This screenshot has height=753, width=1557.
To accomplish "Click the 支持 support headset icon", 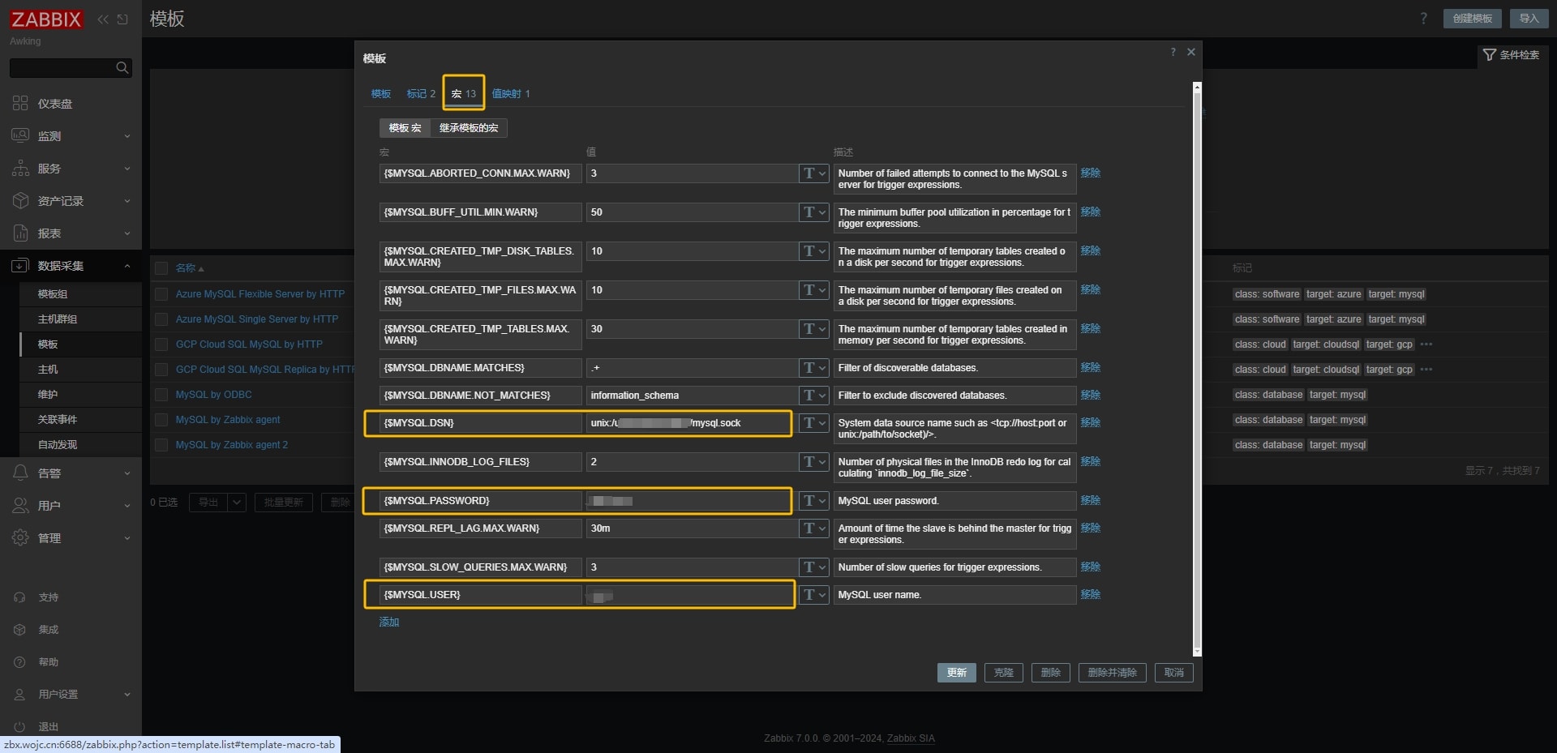I will pos(20,597).
